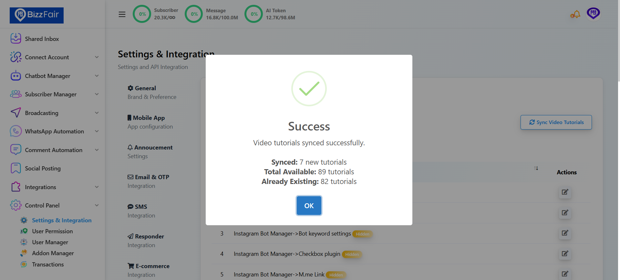Collapse the Control Panel menu
Image resolution: width=620 pixels, height=280 pixels.
coord(97,206)
